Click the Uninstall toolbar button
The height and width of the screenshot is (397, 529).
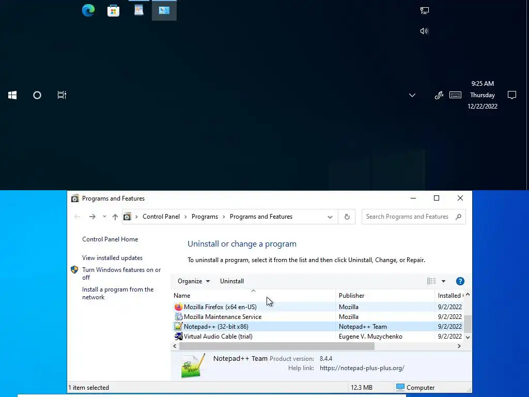point(232,281)
